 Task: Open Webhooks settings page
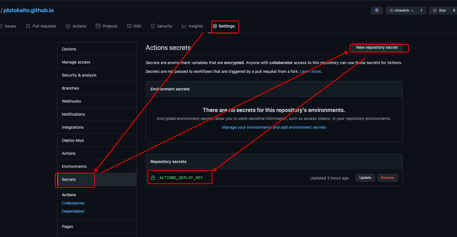[97, 101]
